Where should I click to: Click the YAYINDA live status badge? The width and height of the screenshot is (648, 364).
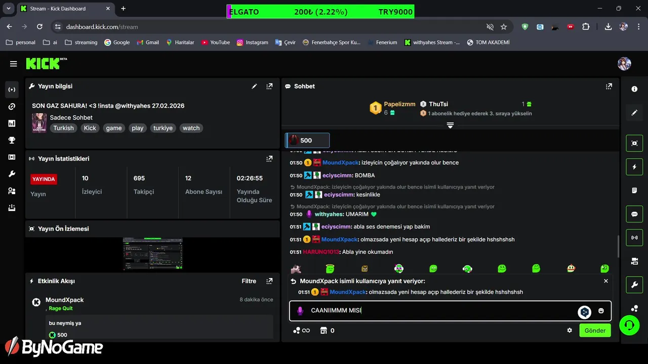click(44, 179)
